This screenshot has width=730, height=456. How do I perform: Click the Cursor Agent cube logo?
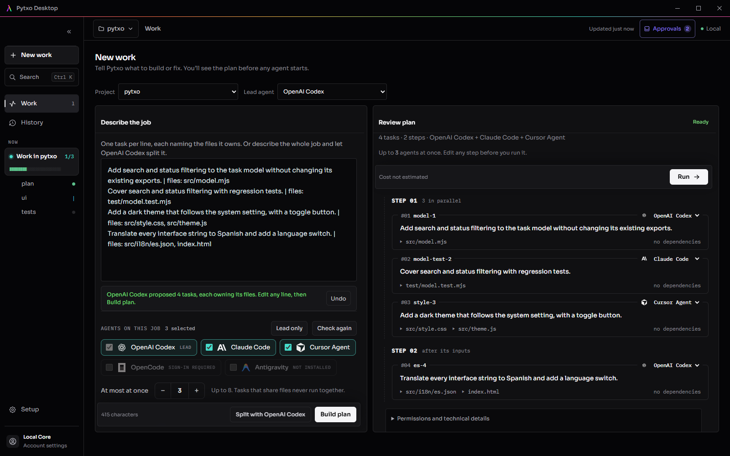pos(301,347)
